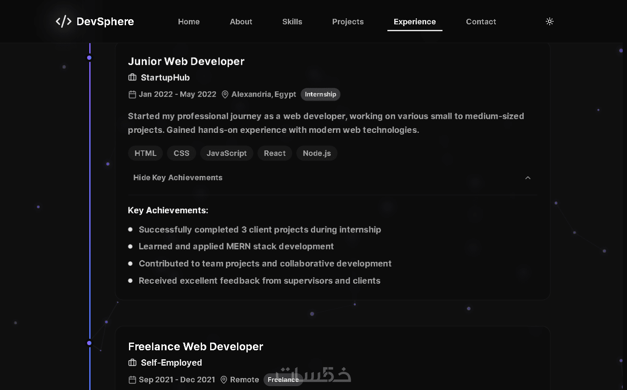Screen dimensions: 627x390
Task: Click Hide Key Achievements label
Action: pyautogui.click(x=178, y=178)
